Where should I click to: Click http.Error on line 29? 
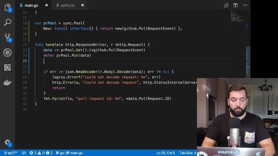pos(63,83)
